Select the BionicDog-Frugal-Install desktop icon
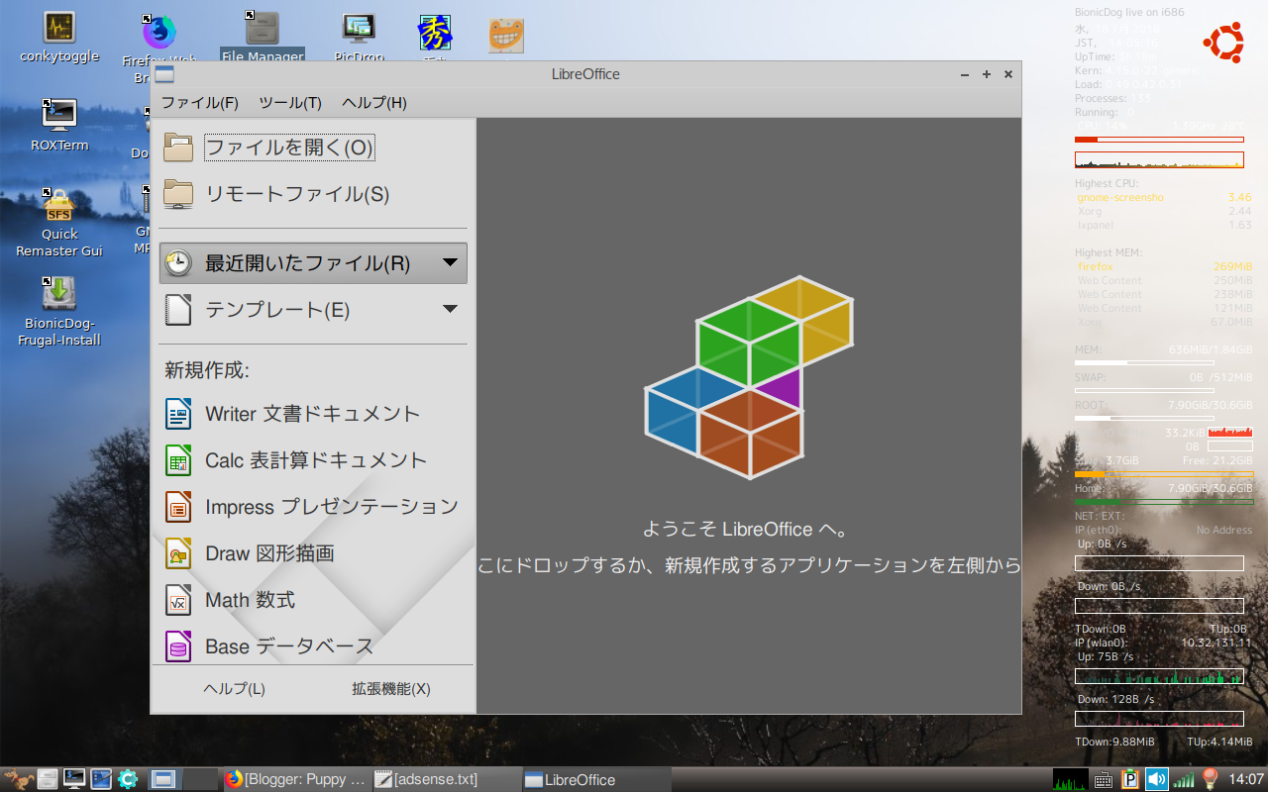Screen dimensions: 1268x792 point(59,311)
